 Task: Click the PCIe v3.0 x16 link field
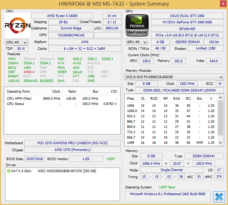pyautogui.click(x=187, y=35)
